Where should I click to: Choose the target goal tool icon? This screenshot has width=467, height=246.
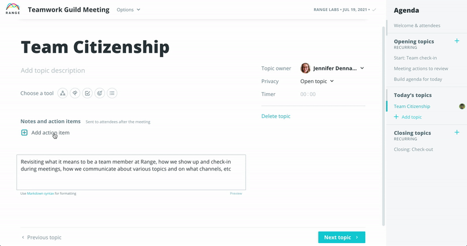coord(100,93)
